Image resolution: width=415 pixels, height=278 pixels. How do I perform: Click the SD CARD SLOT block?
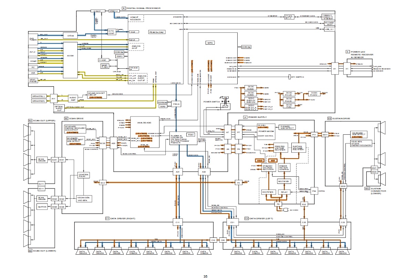coord(329,23)
